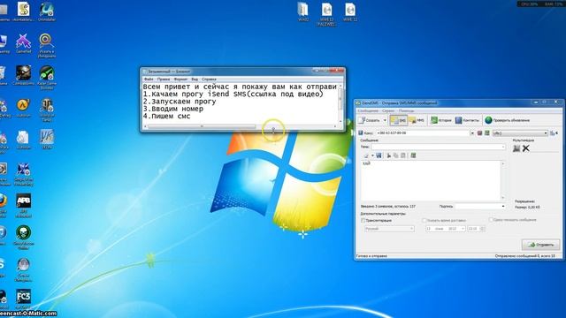
Task: Expand the recipient number dropdown arrow
Action: (x=472, y=133)
